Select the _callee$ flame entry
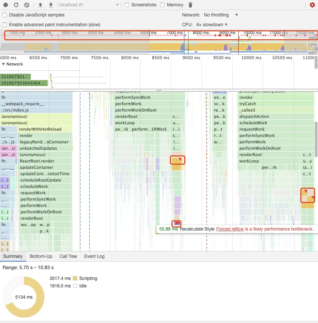318x323 pixels. 276,110
